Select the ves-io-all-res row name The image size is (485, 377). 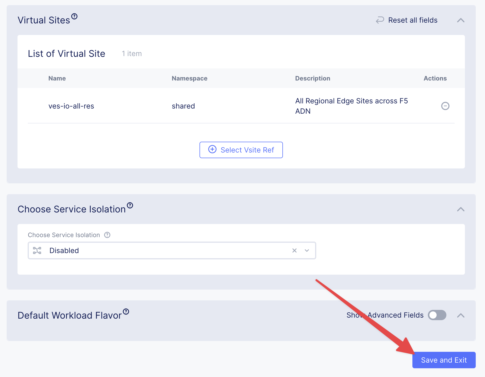(x=71, y=106)
